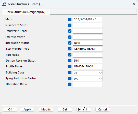Disable the Effective Width checkbox

coord(70,37)
